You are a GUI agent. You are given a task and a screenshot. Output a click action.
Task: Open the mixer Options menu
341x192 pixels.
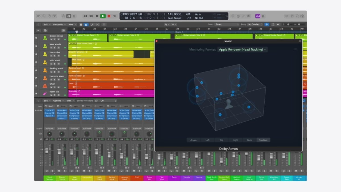pyautogui.click(x=58, y=101)
